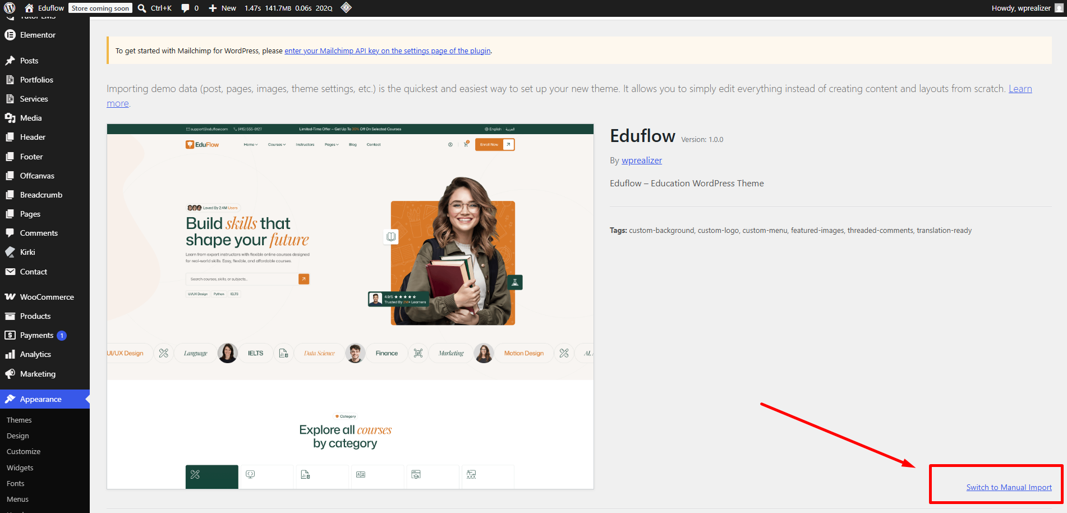This screenshot has height=513, width=1067.
Task: Open Fonts submenu item
Action: coord(16,483)
